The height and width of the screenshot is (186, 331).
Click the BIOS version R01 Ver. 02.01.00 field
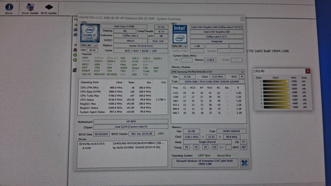tap(142, 134)
